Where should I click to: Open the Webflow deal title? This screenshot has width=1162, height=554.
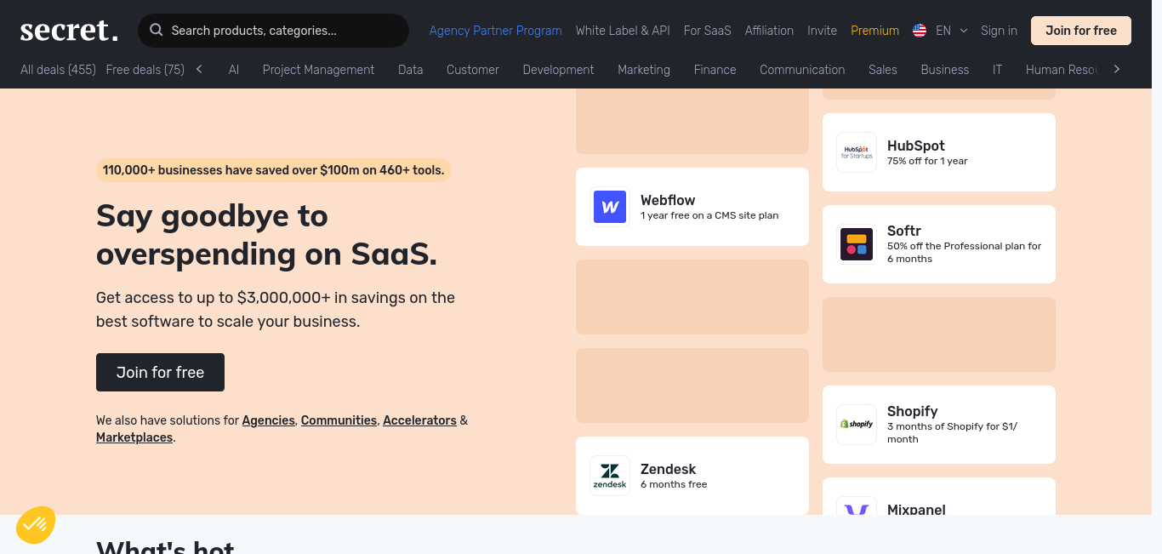pyautogui.click(x=668, y=200)
